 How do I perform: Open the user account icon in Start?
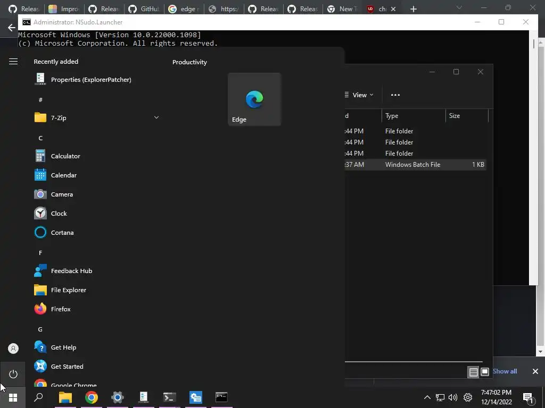(x=13, y=348)
